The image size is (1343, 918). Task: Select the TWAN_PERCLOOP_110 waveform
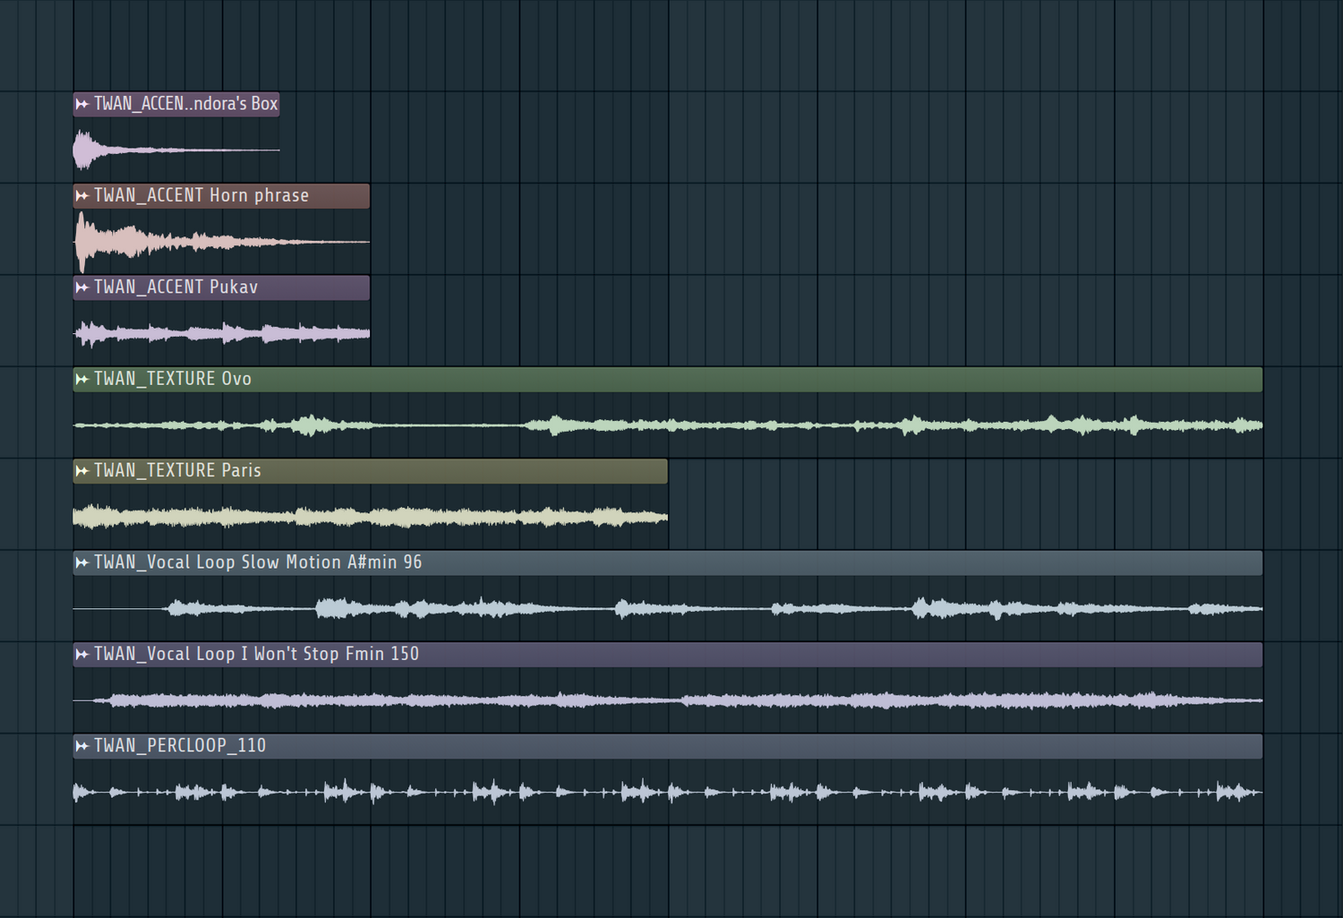pos(667,792)
